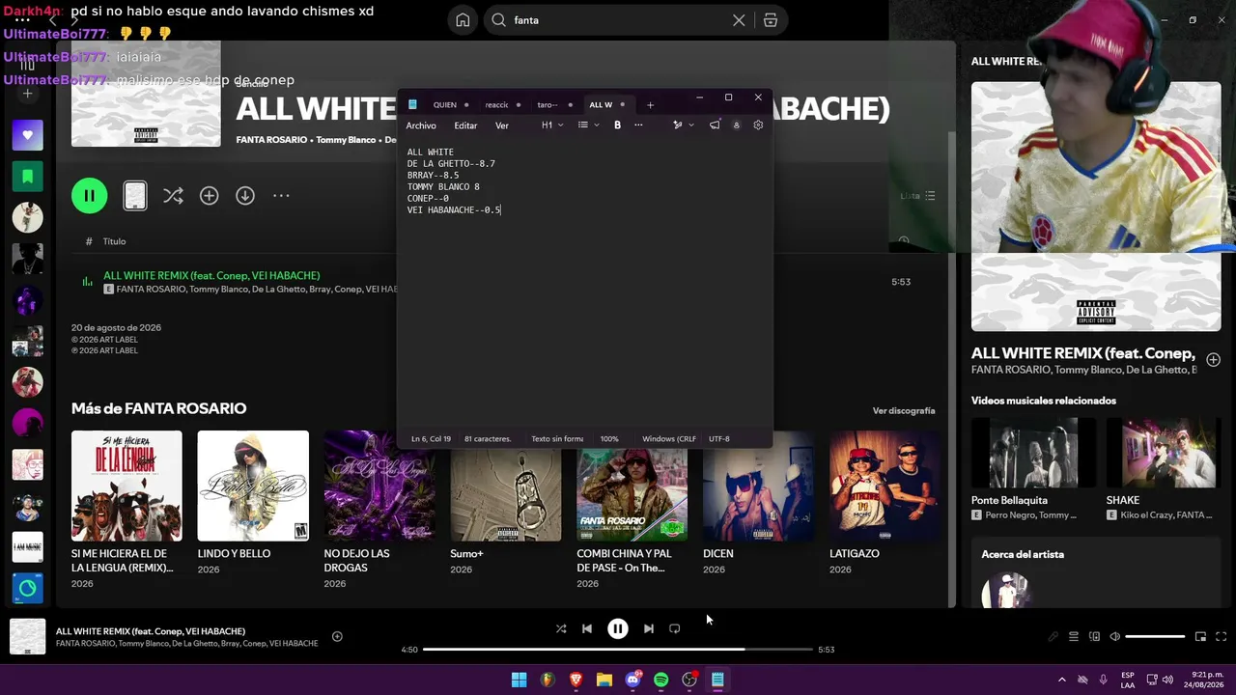Screen dimensions: 1236x695
Task: Open File Explorer from the taskbar
Action: coord(604,680)
